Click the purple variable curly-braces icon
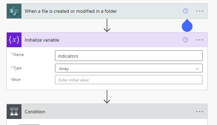The height and width of the screenshot is (125, 217). pos(14,40)
